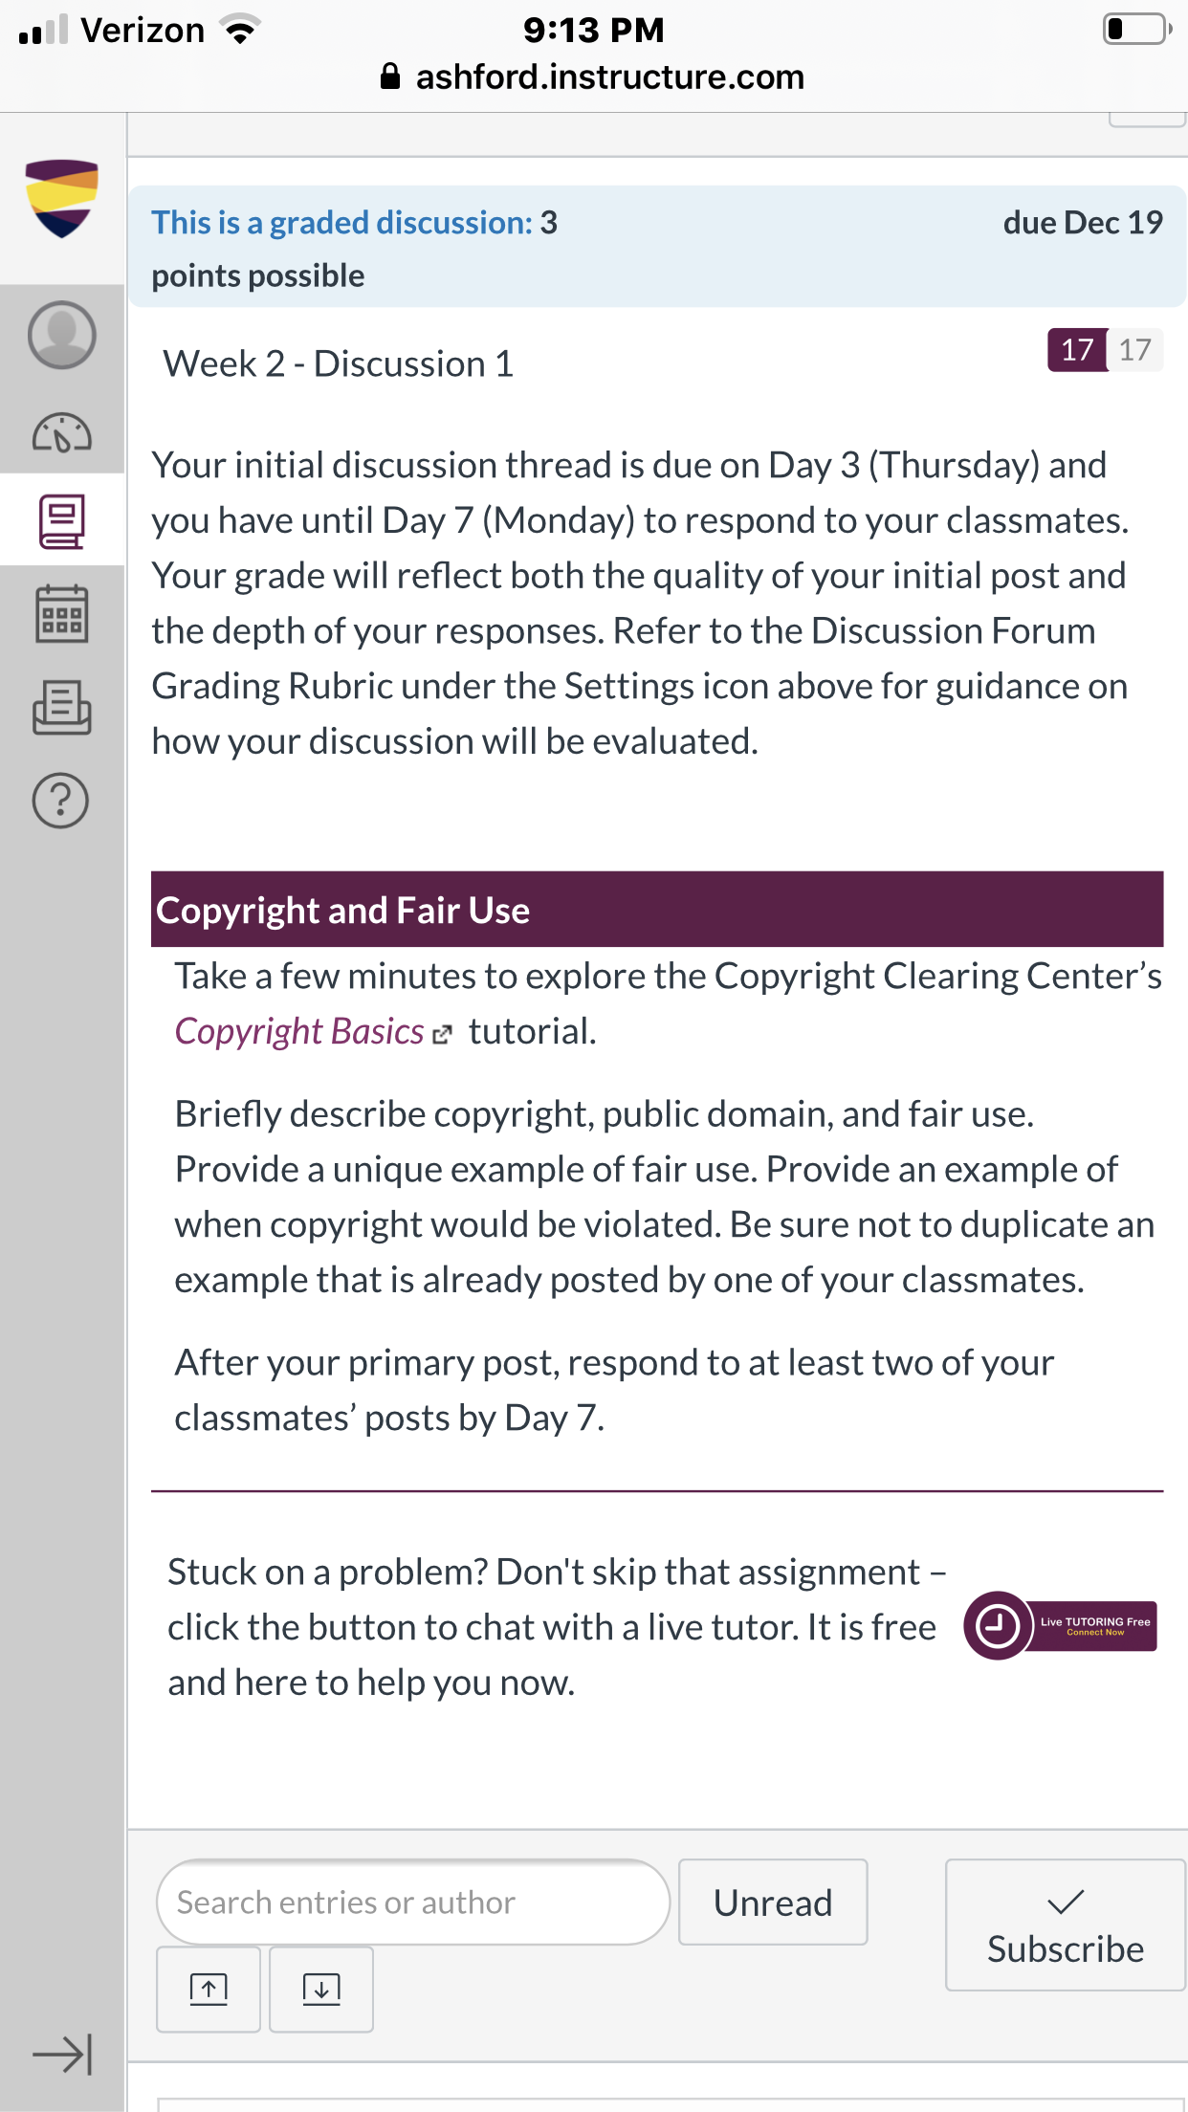Click the Search entries or author field
Screen dimensions: 1188x2112
coord(412,1902)
